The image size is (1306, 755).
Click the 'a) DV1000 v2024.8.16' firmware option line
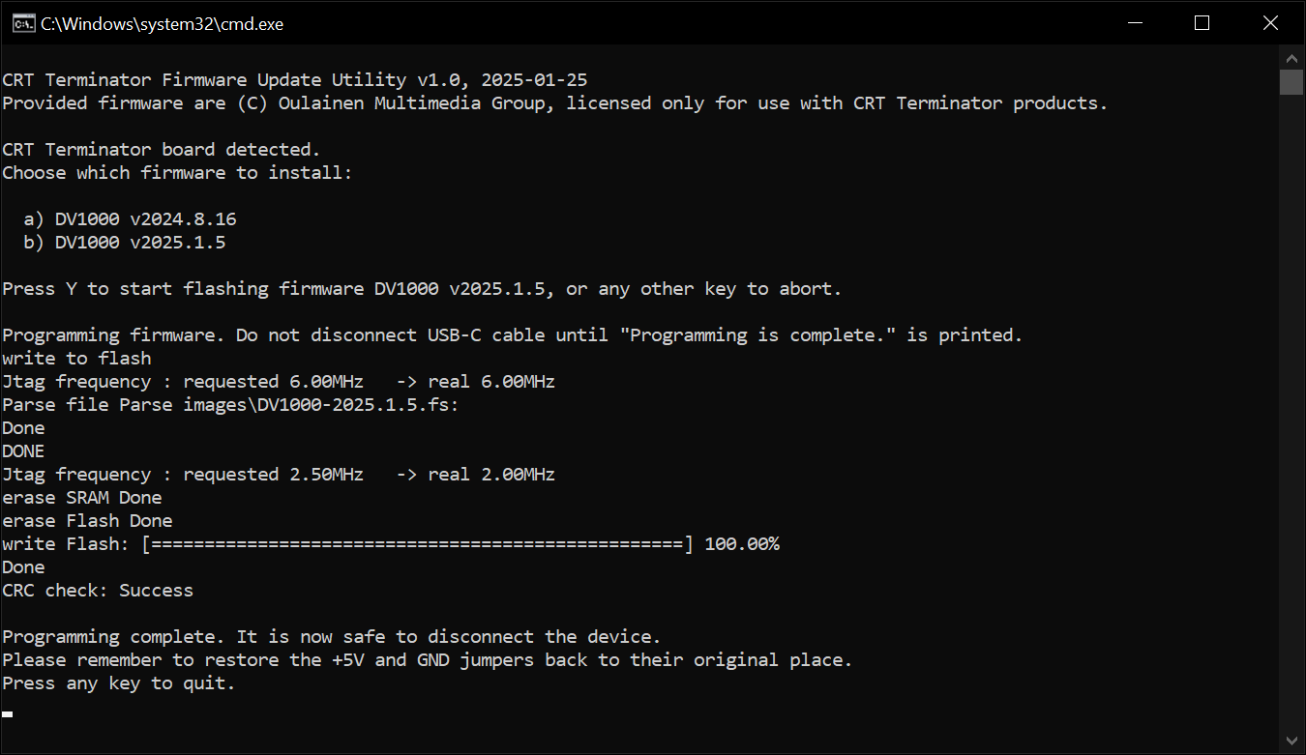tap(130, 219)
